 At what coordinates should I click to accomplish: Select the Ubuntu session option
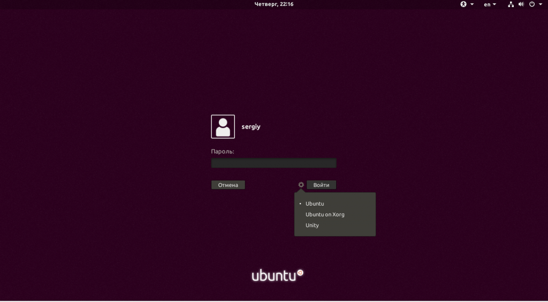315,204
